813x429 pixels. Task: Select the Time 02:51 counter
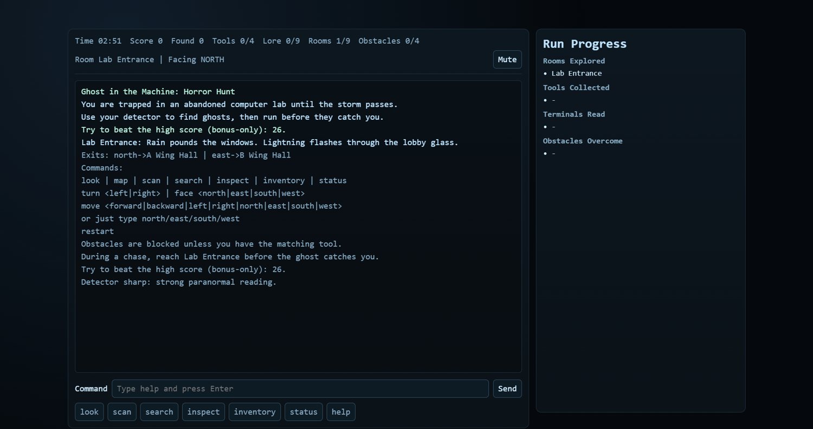tap(98, 41)
